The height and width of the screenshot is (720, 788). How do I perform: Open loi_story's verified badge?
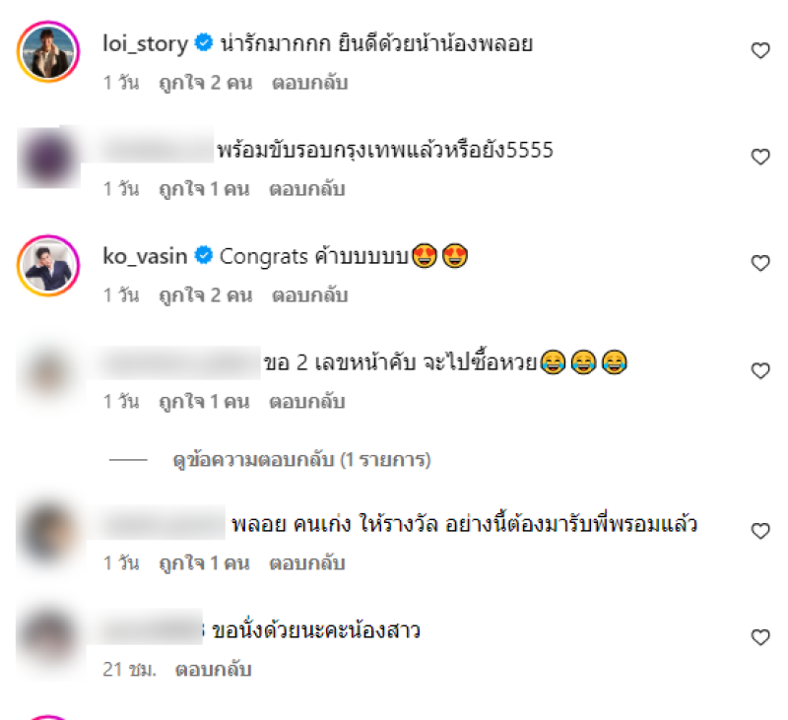pyautogui.click(x=204, y=42)
